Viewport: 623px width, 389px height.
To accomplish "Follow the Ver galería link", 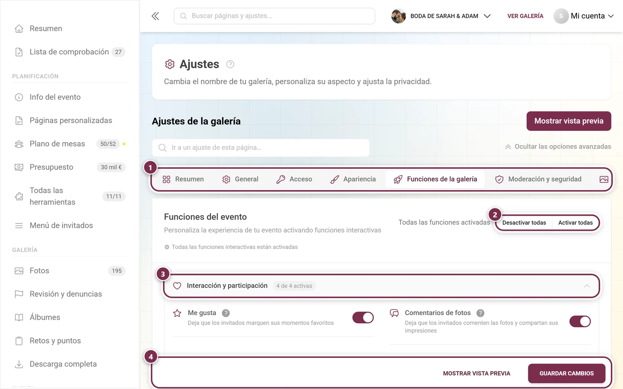I will [x=525, y=16].
